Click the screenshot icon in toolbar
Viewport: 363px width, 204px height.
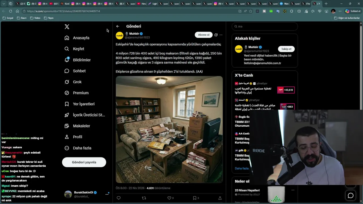click(326, 11)
